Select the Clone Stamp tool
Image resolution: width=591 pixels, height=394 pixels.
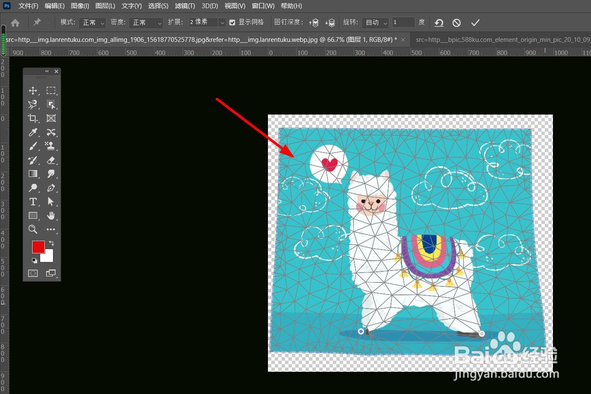pyautogui.click(x=51, y=146)
